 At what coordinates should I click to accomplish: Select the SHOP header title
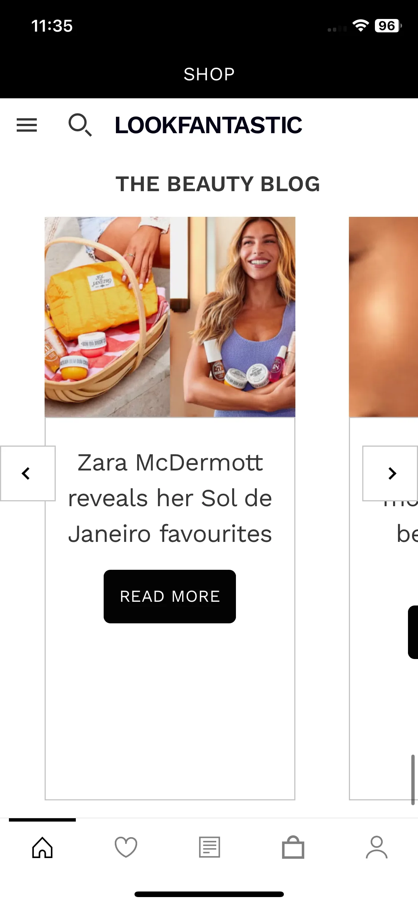(x=209, y=74)
